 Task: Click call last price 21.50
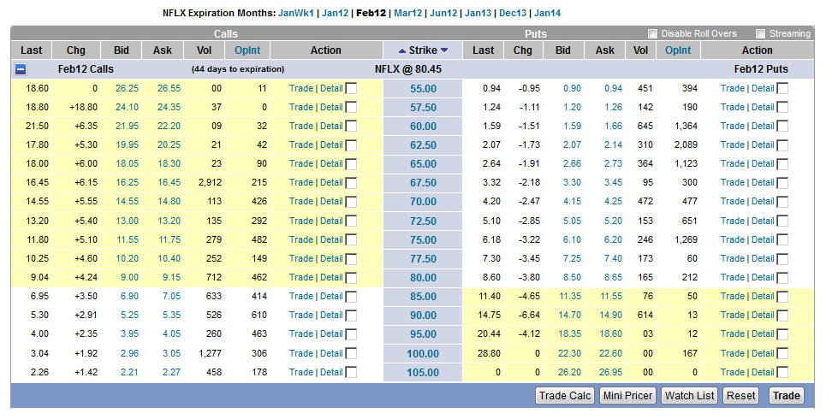(37, 127)
